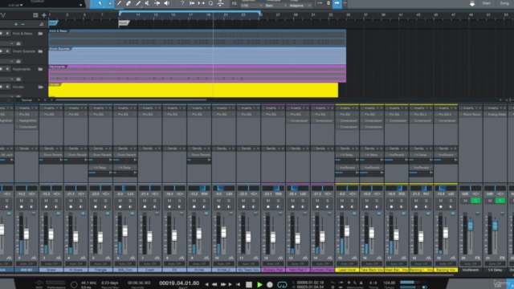Click the Drum Sounds folder icon
The width and height of the screenshot is (514, 289).
(x=40, y=51)
